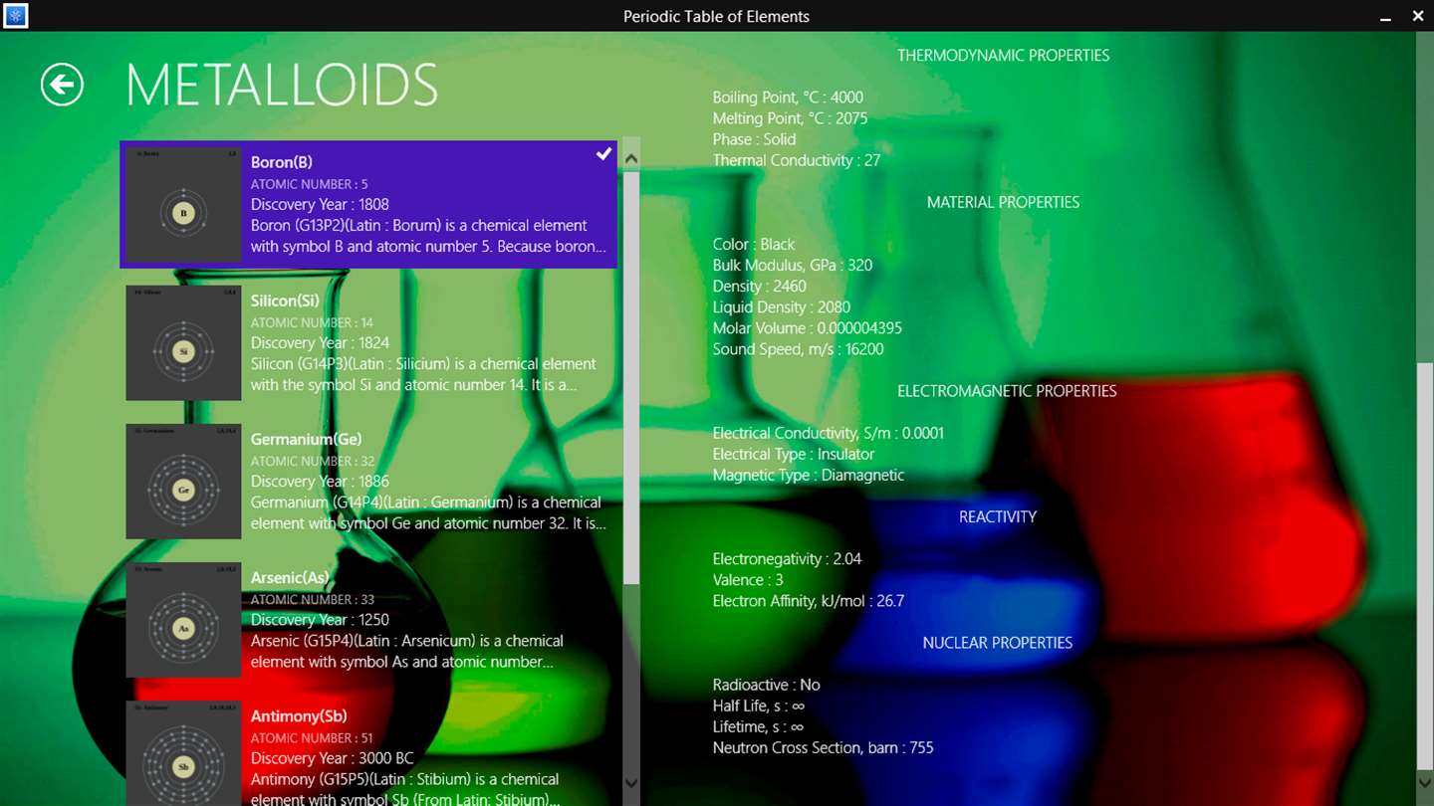Screen dimensions: 1434x806
Task: Click Electrical Type : Insulator
Action: point(794,454)
